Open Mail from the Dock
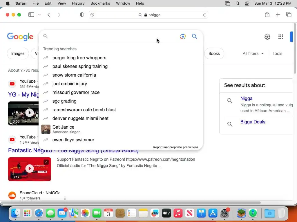Screen dimensions: 297x222 pos(62,213)
